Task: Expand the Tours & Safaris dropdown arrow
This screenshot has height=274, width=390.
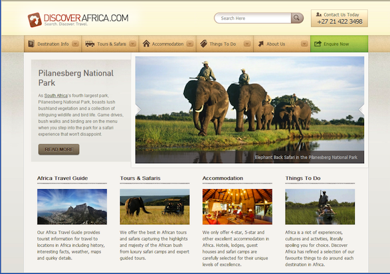Action: click(133, 44)
